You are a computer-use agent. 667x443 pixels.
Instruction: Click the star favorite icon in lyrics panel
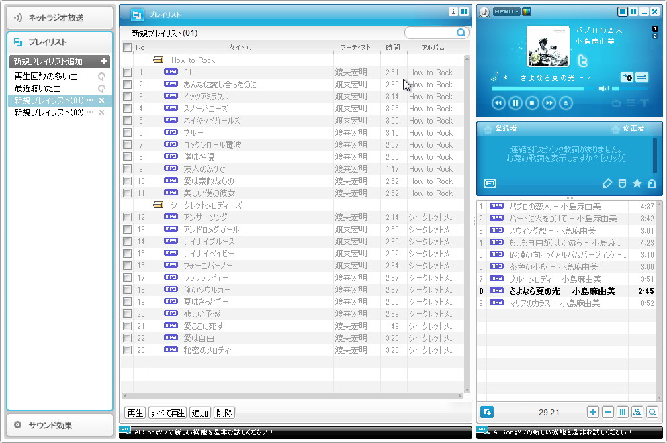636,183
